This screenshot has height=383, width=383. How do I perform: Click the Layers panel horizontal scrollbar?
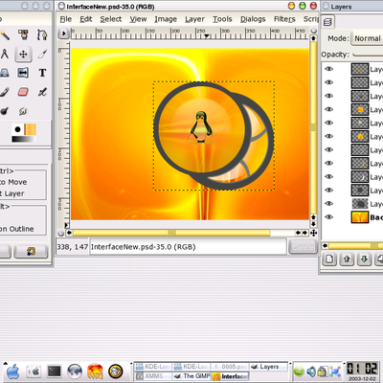356,246
